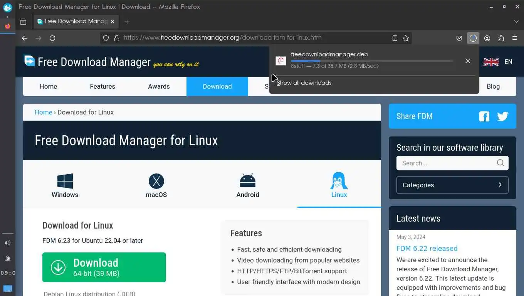Bookmark this page with the star

(406, 38)
